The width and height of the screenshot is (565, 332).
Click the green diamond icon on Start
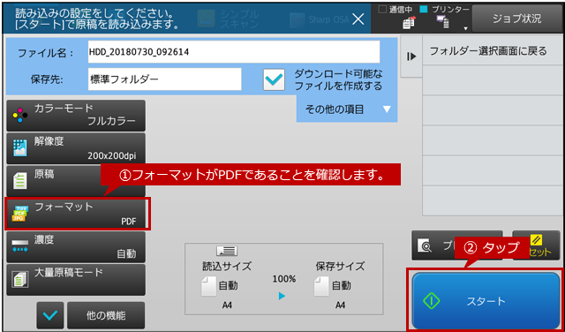(x=432, y=301)
